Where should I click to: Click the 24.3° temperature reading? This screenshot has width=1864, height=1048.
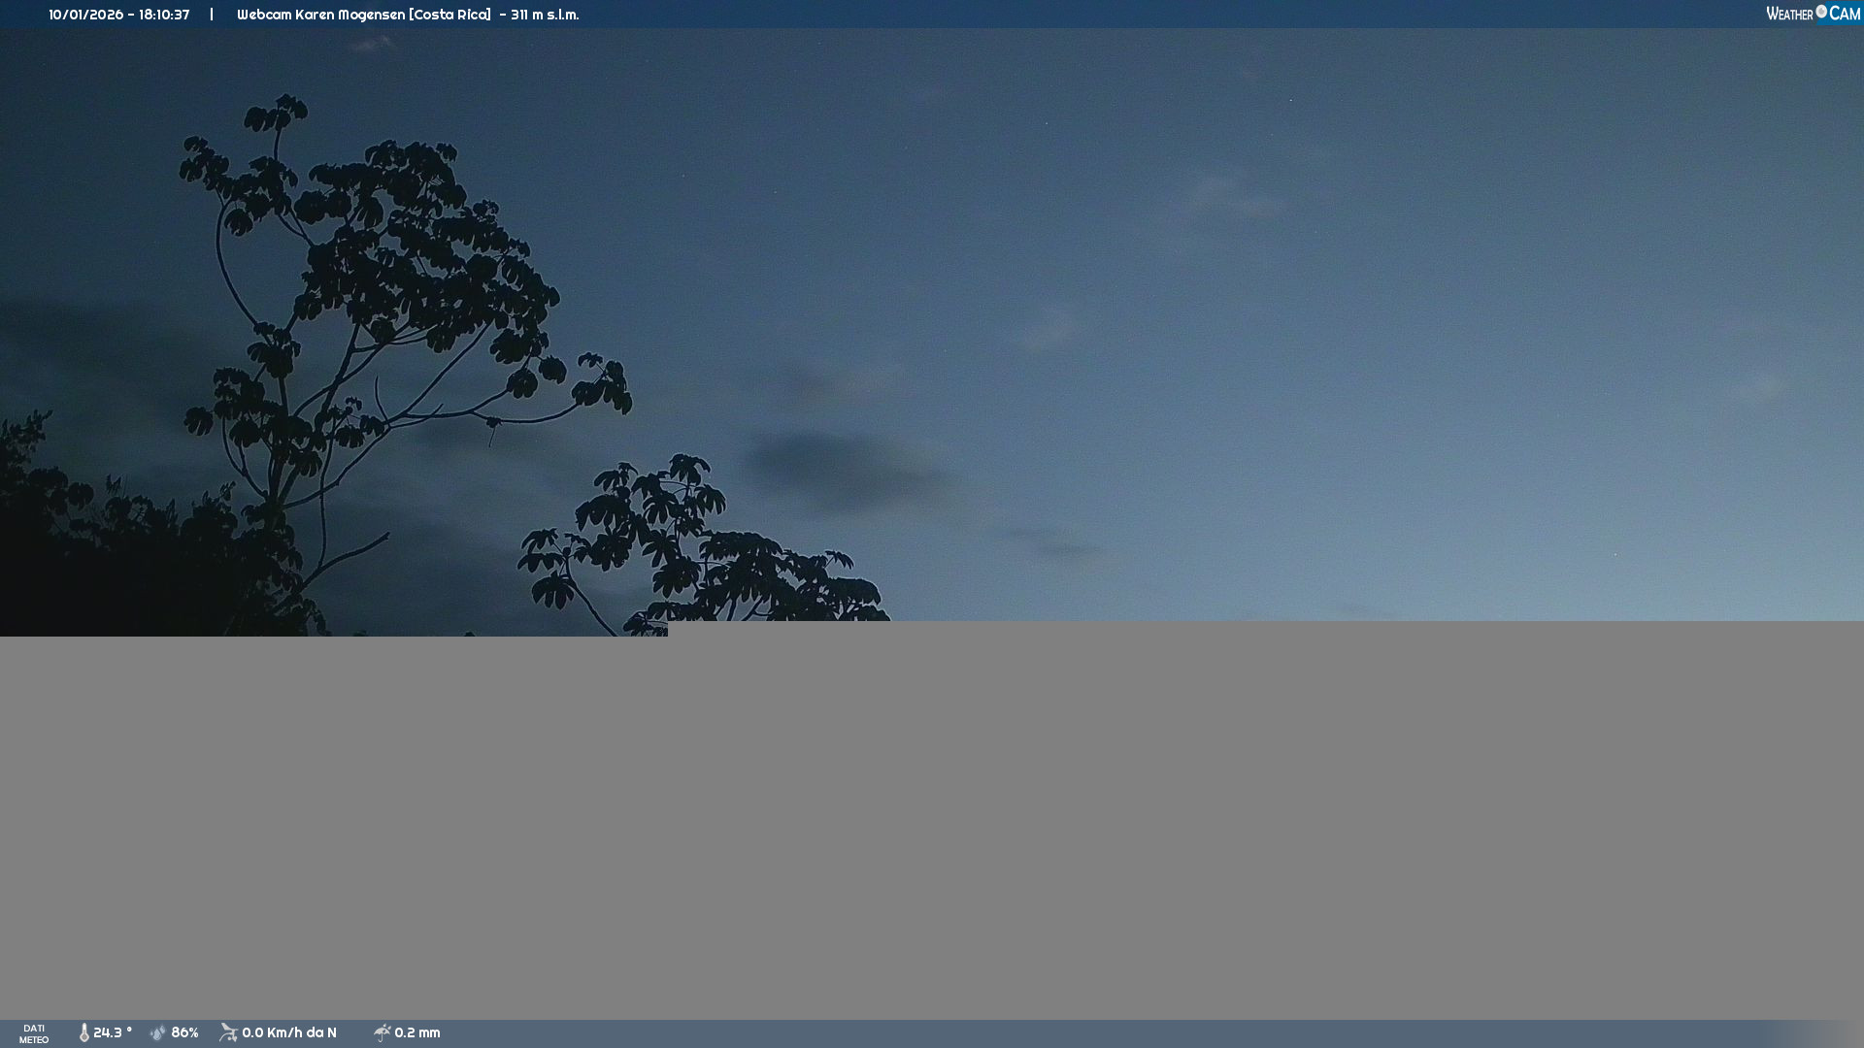[113, 1033]
